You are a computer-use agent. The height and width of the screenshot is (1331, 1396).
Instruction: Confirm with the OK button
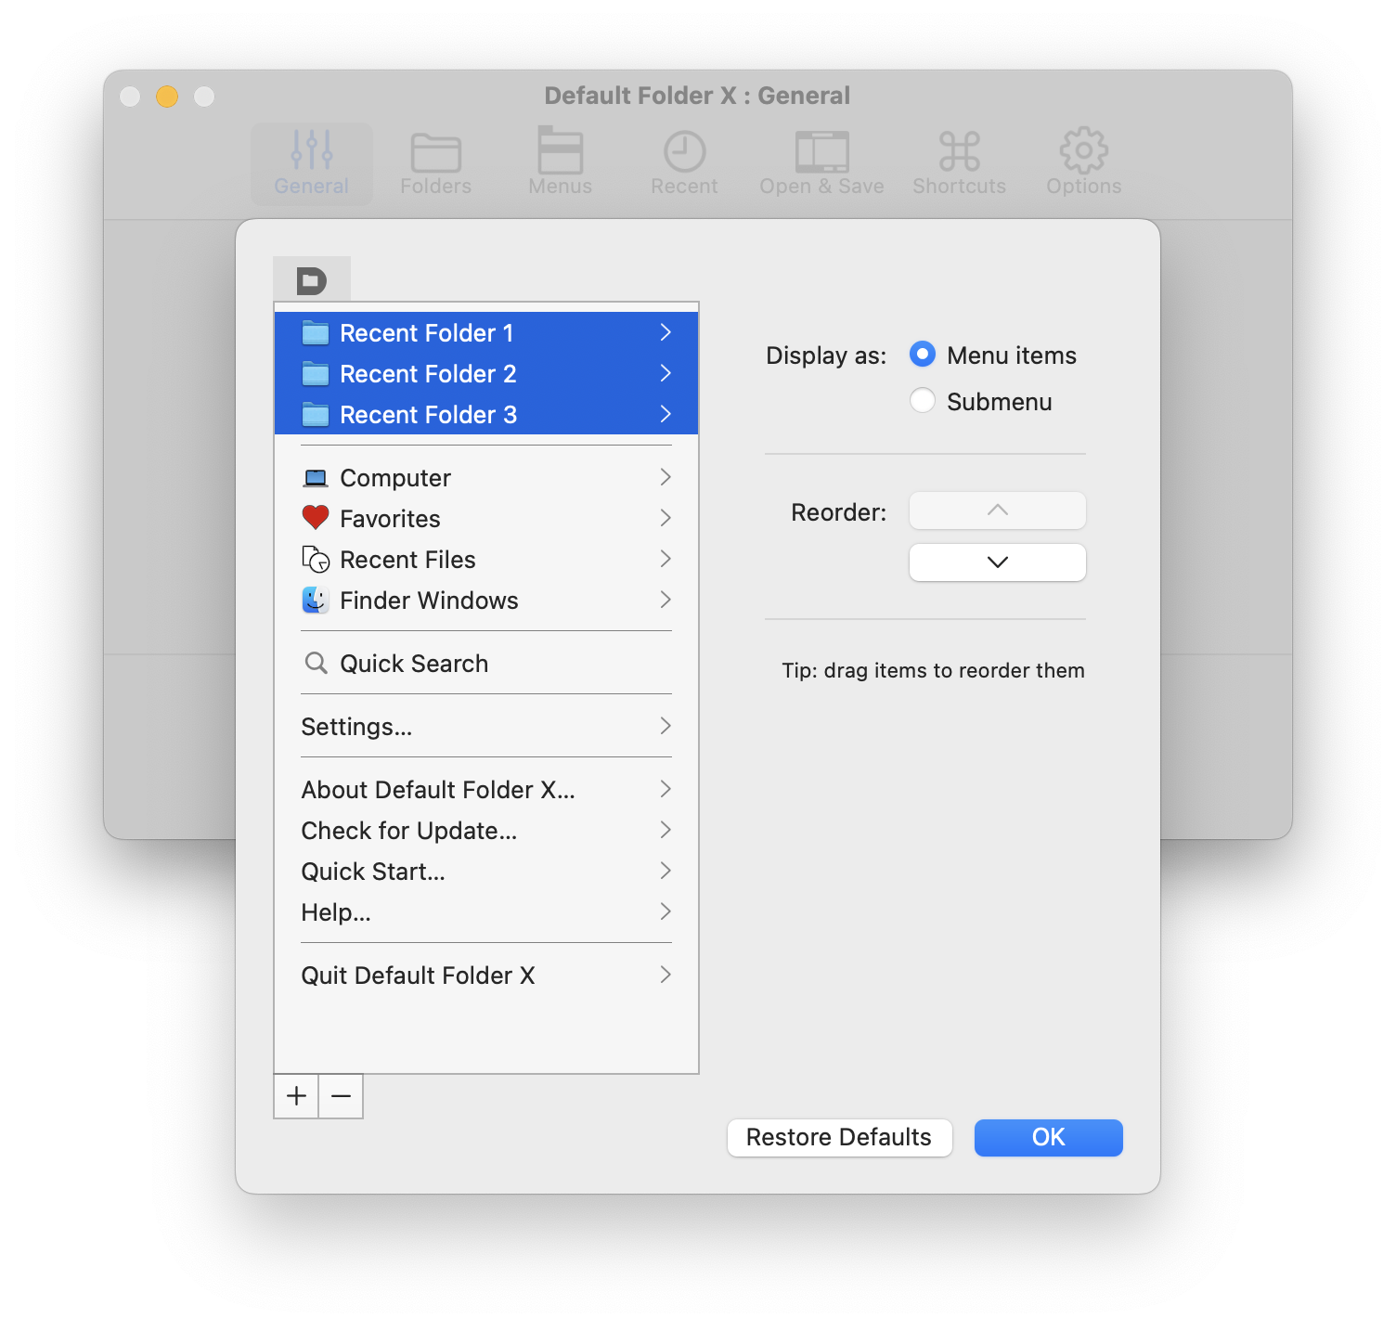coord(1048,1138)
